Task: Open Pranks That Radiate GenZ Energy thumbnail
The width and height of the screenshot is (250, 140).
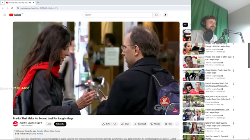Action: pos(194,49)
